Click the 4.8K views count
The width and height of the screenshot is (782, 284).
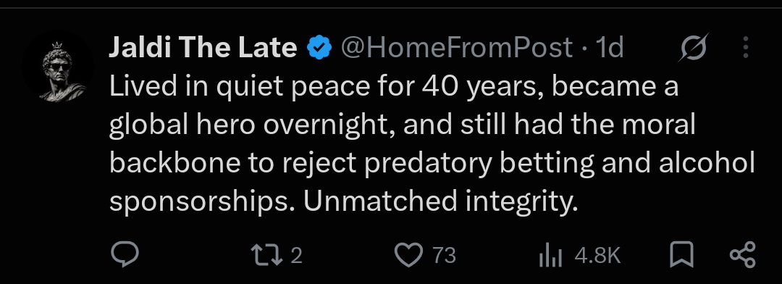[x=597, y=256]
